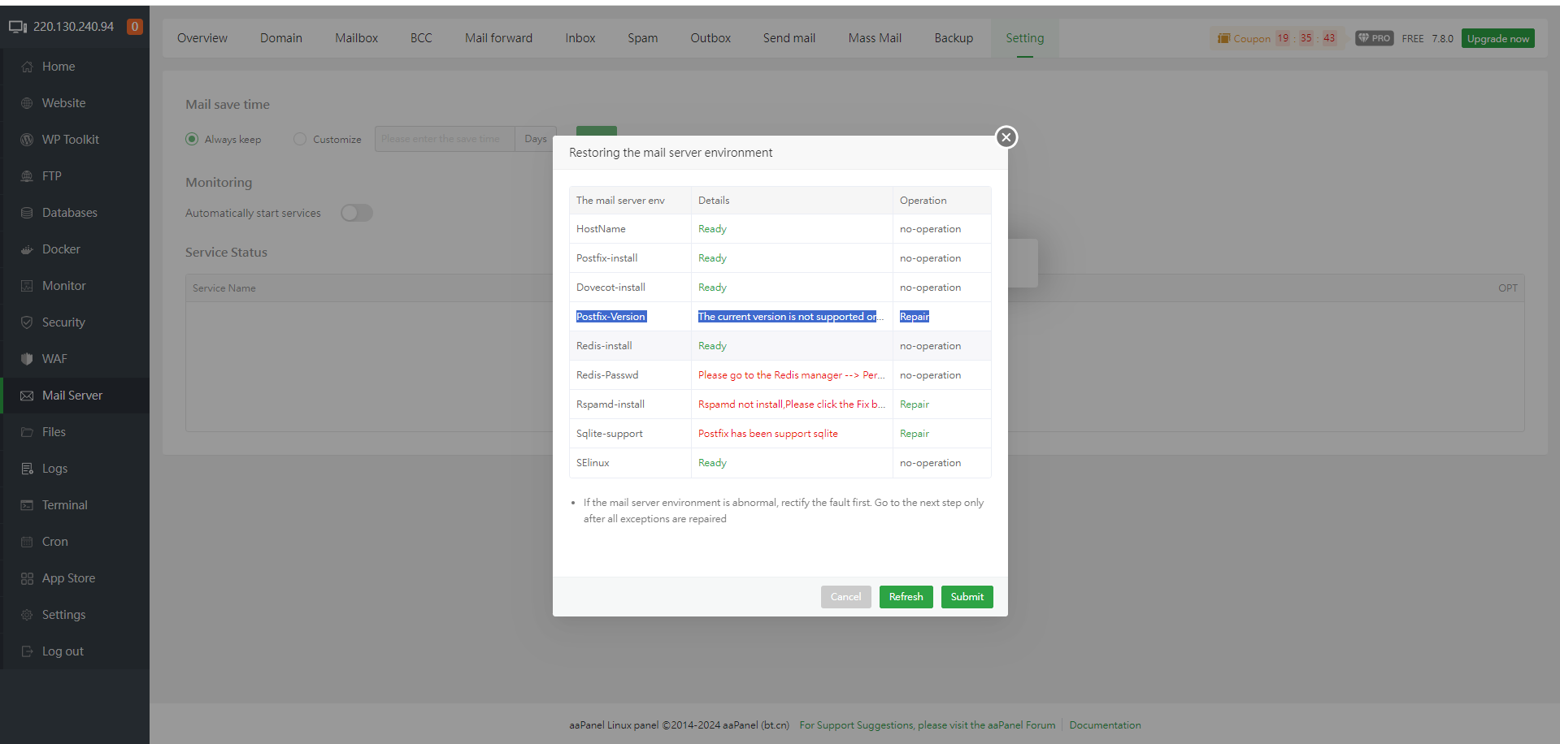
Task: Click the save time input field
Action: 444,139
